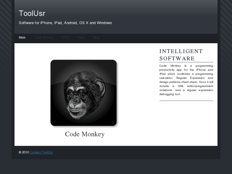The height and width of the screenshot is (174, 232).
Task: Open the FAQ page from nav bar
Action: [66, 38]
